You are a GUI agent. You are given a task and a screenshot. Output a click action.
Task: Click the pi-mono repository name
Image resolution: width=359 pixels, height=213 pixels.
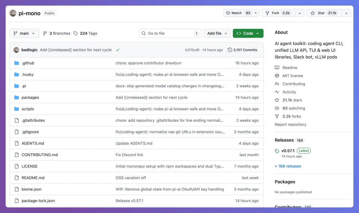click(29, 13)
